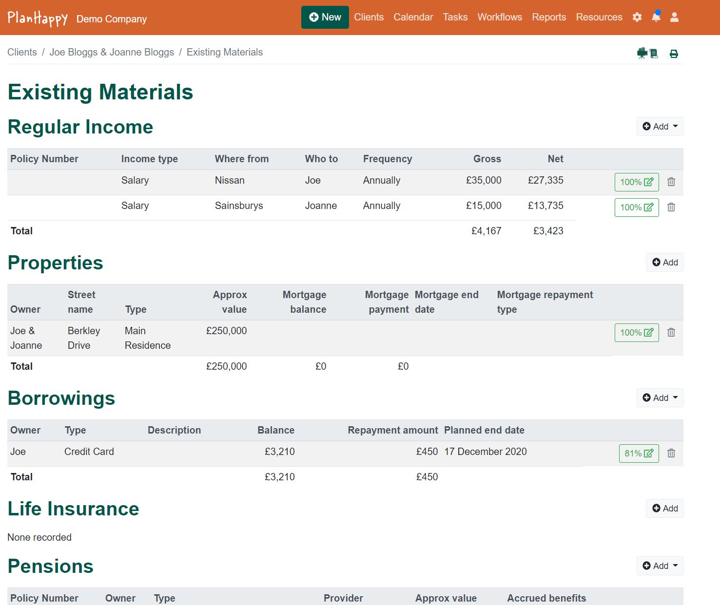This screenshot has height=605, width=720.
Task: Delete the Sainsburys salary income row
Action: [x=671, y=207]
